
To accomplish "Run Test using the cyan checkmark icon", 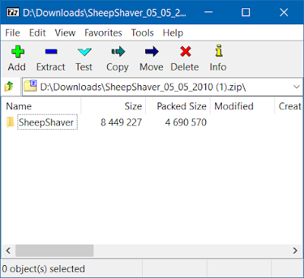I will (x=84, y=52).
